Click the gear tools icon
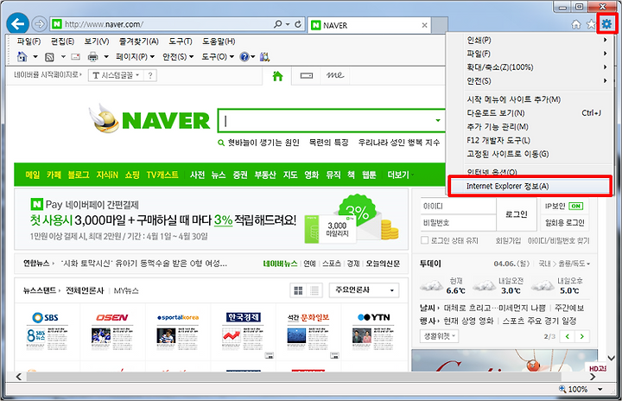Image resolution: width=622 pixels, height=401 pixels. (606, 24)
